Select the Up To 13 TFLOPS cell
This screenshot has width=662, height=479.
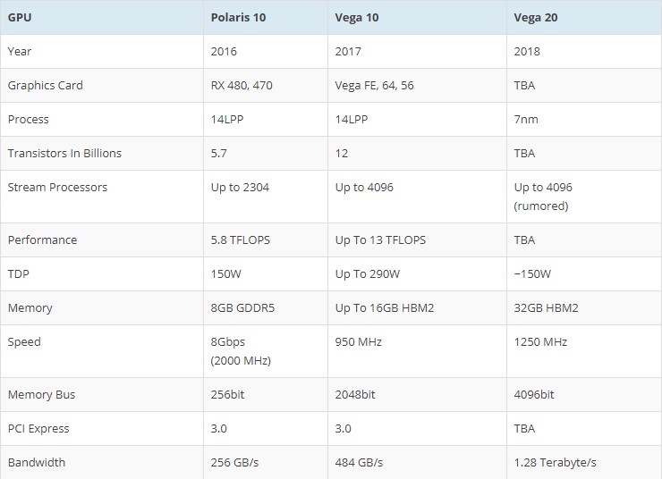coord(380,240)
